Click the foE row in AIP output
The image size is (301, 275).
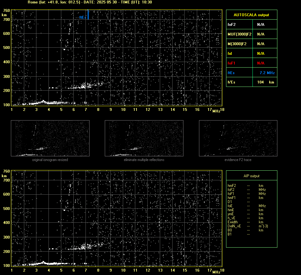(247, 206)
